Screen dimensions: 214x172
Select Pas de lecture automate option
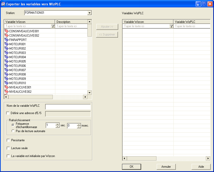coord(13,131)
